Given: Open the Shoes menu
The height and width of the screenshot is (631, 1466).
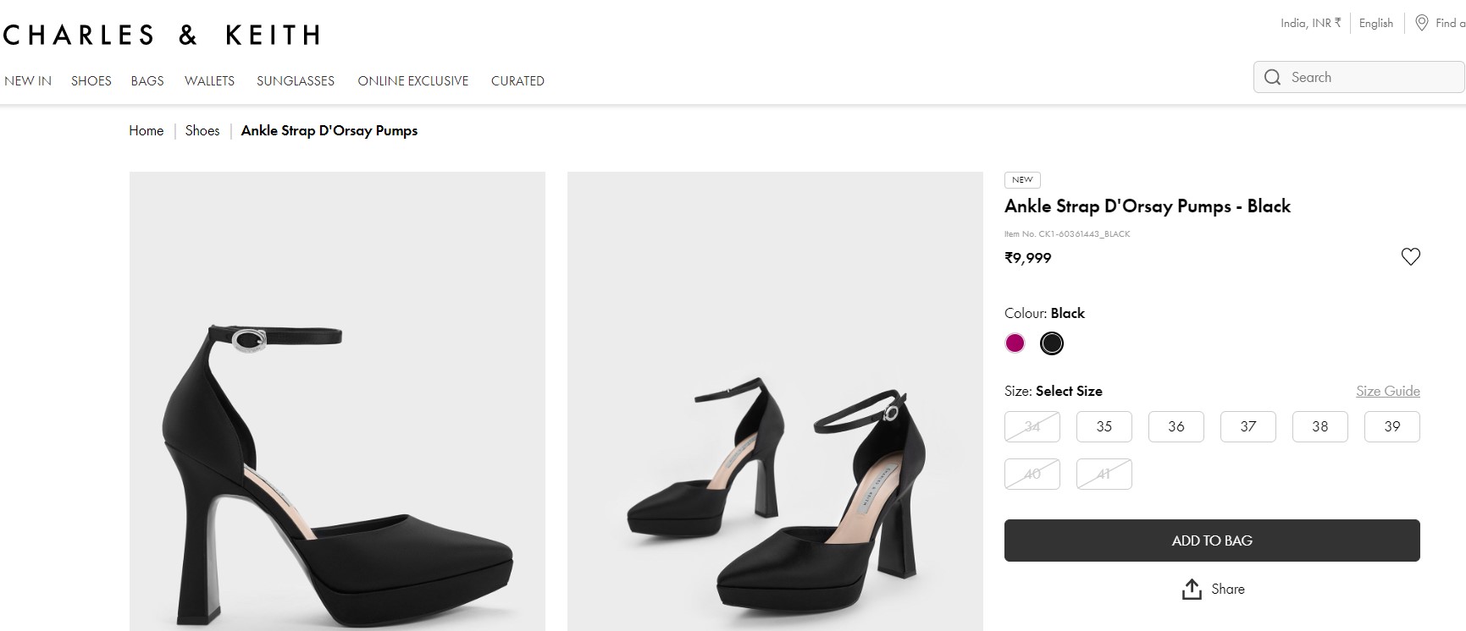Looking at the screenshot, I should 91,81.
